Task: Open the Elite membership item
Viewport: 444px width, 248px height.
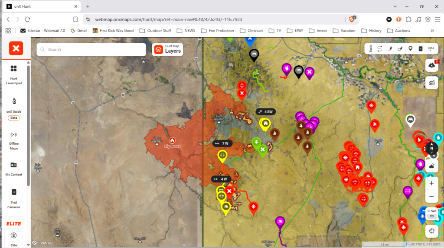Action: point(13,239)
